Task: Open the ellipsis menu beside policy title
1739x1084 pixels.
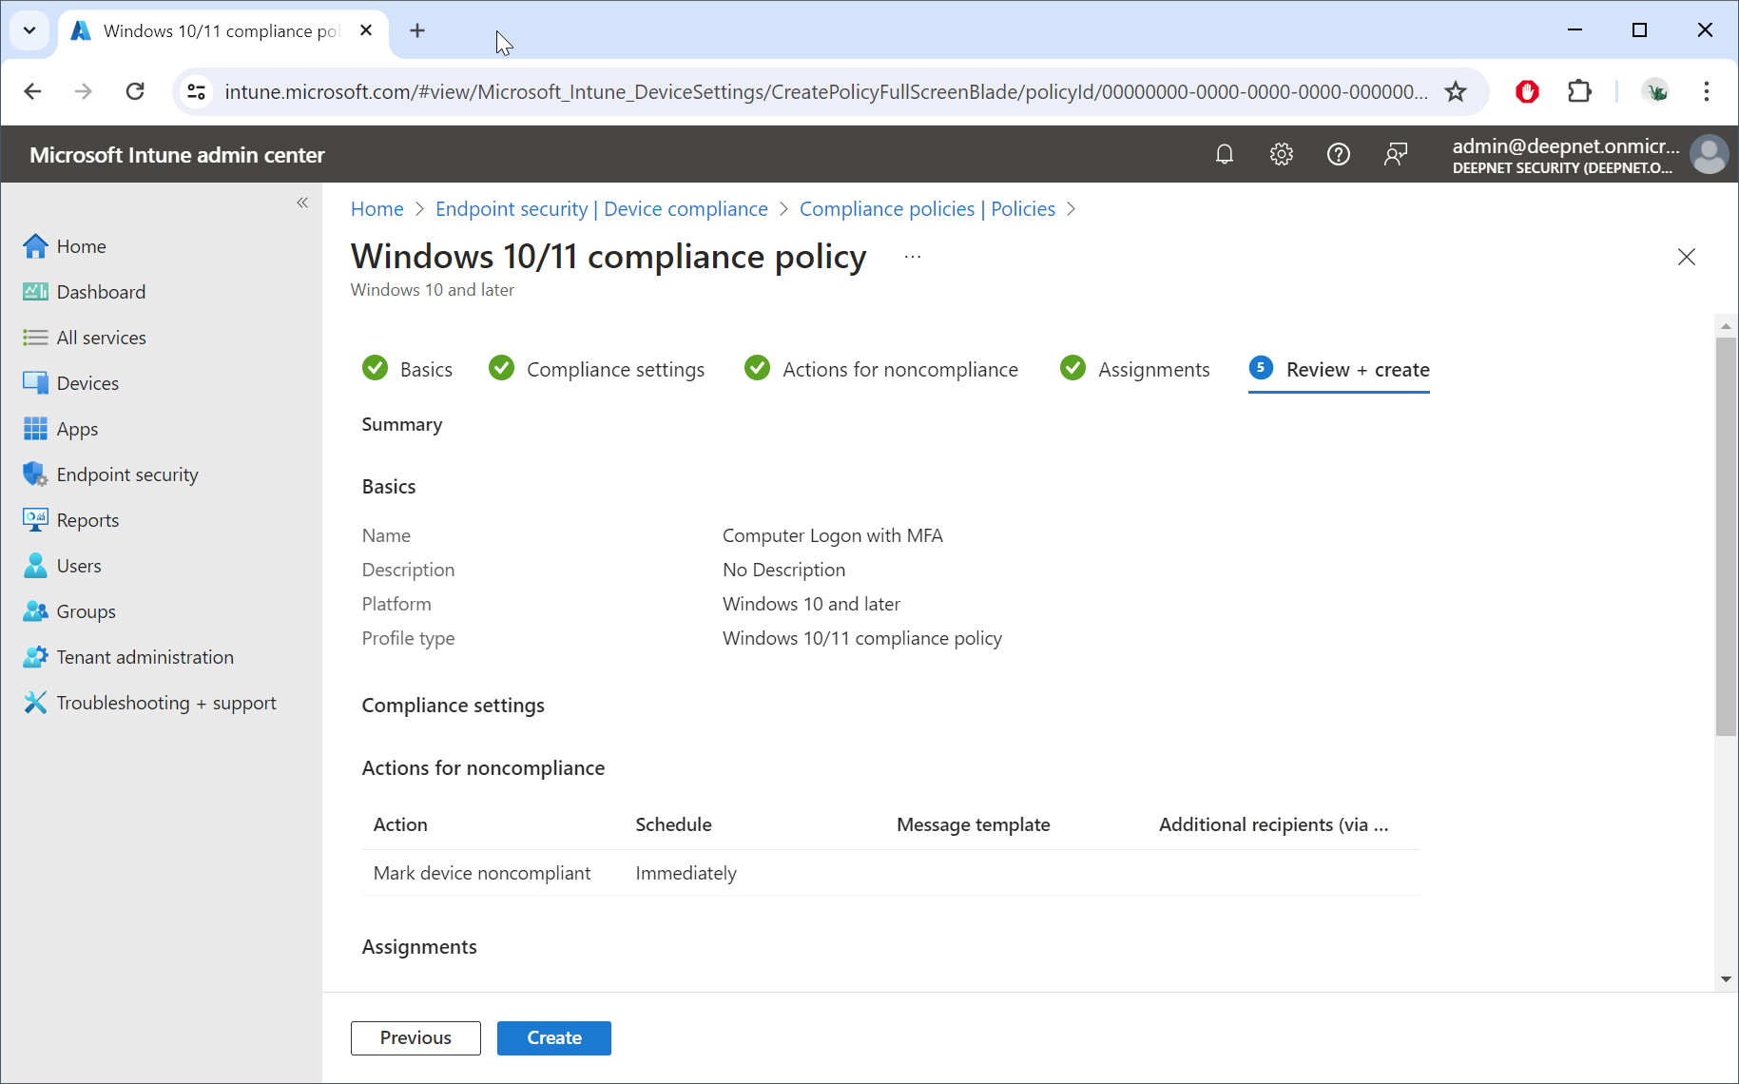Action: (913, 257)
